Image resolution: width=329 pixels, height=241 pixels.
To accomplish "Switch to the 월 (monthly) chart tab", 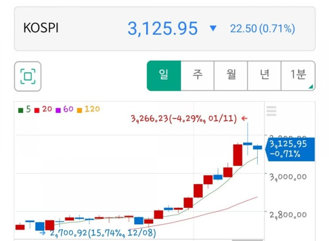I will click(231, 76).
